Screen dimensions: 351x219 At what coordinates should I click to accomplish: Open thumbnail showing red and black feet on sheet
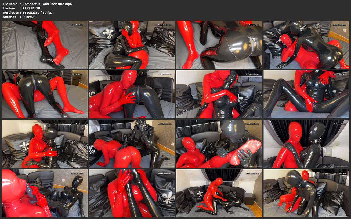tap(45, 45)
